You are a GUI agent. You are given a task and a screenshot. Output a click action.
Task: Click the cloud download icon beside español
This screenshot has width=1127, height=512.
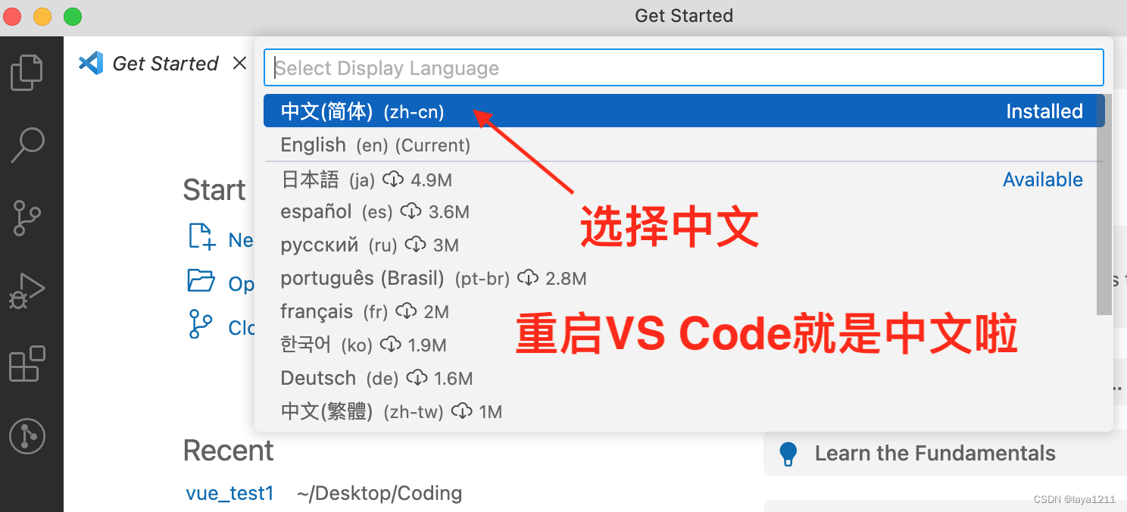pos(411,212)
